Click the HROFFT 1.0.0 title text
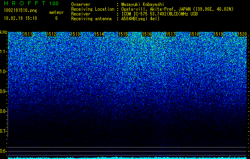 click(x=31, y=3)
